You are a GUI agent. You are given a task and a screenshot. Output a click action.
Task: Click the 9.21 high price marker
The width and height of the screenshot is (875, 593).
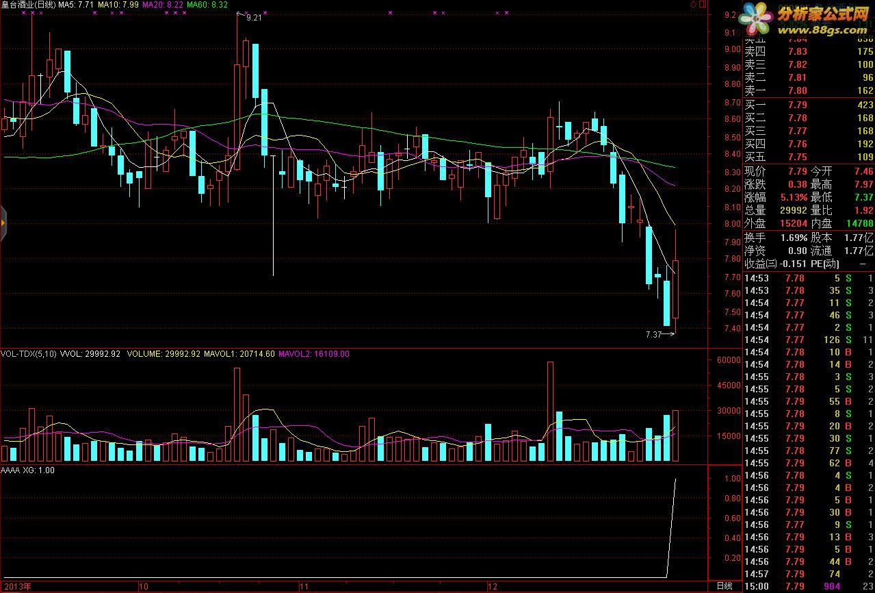(254, 18)
